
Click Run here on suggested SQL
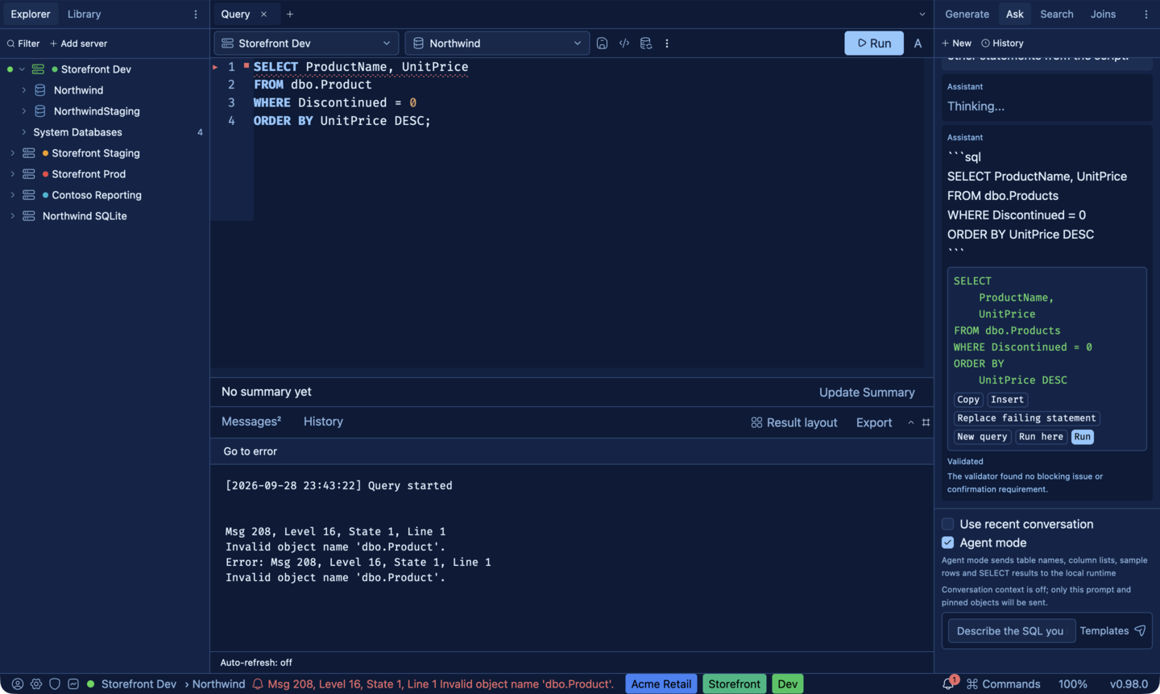(x=1041, y=437)
